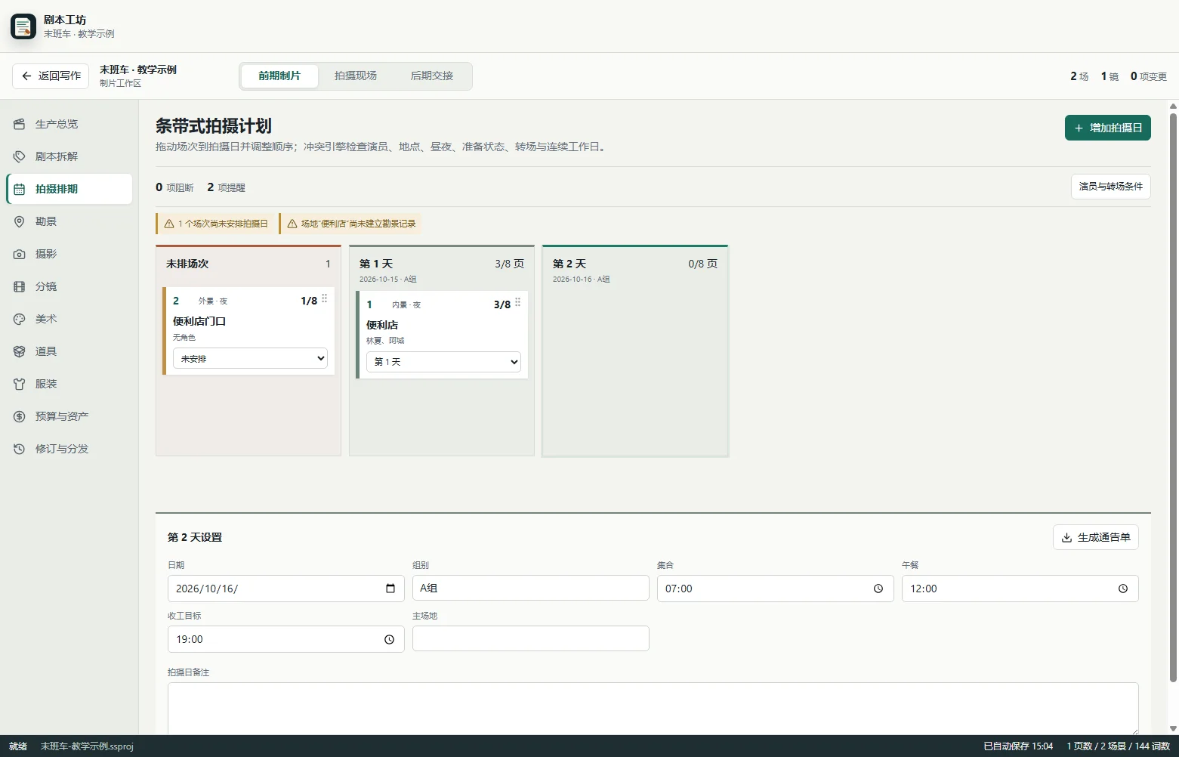The image size is (1179, 757).
Task: Click the 2 项提醒 counter
Action: point(226,187)
